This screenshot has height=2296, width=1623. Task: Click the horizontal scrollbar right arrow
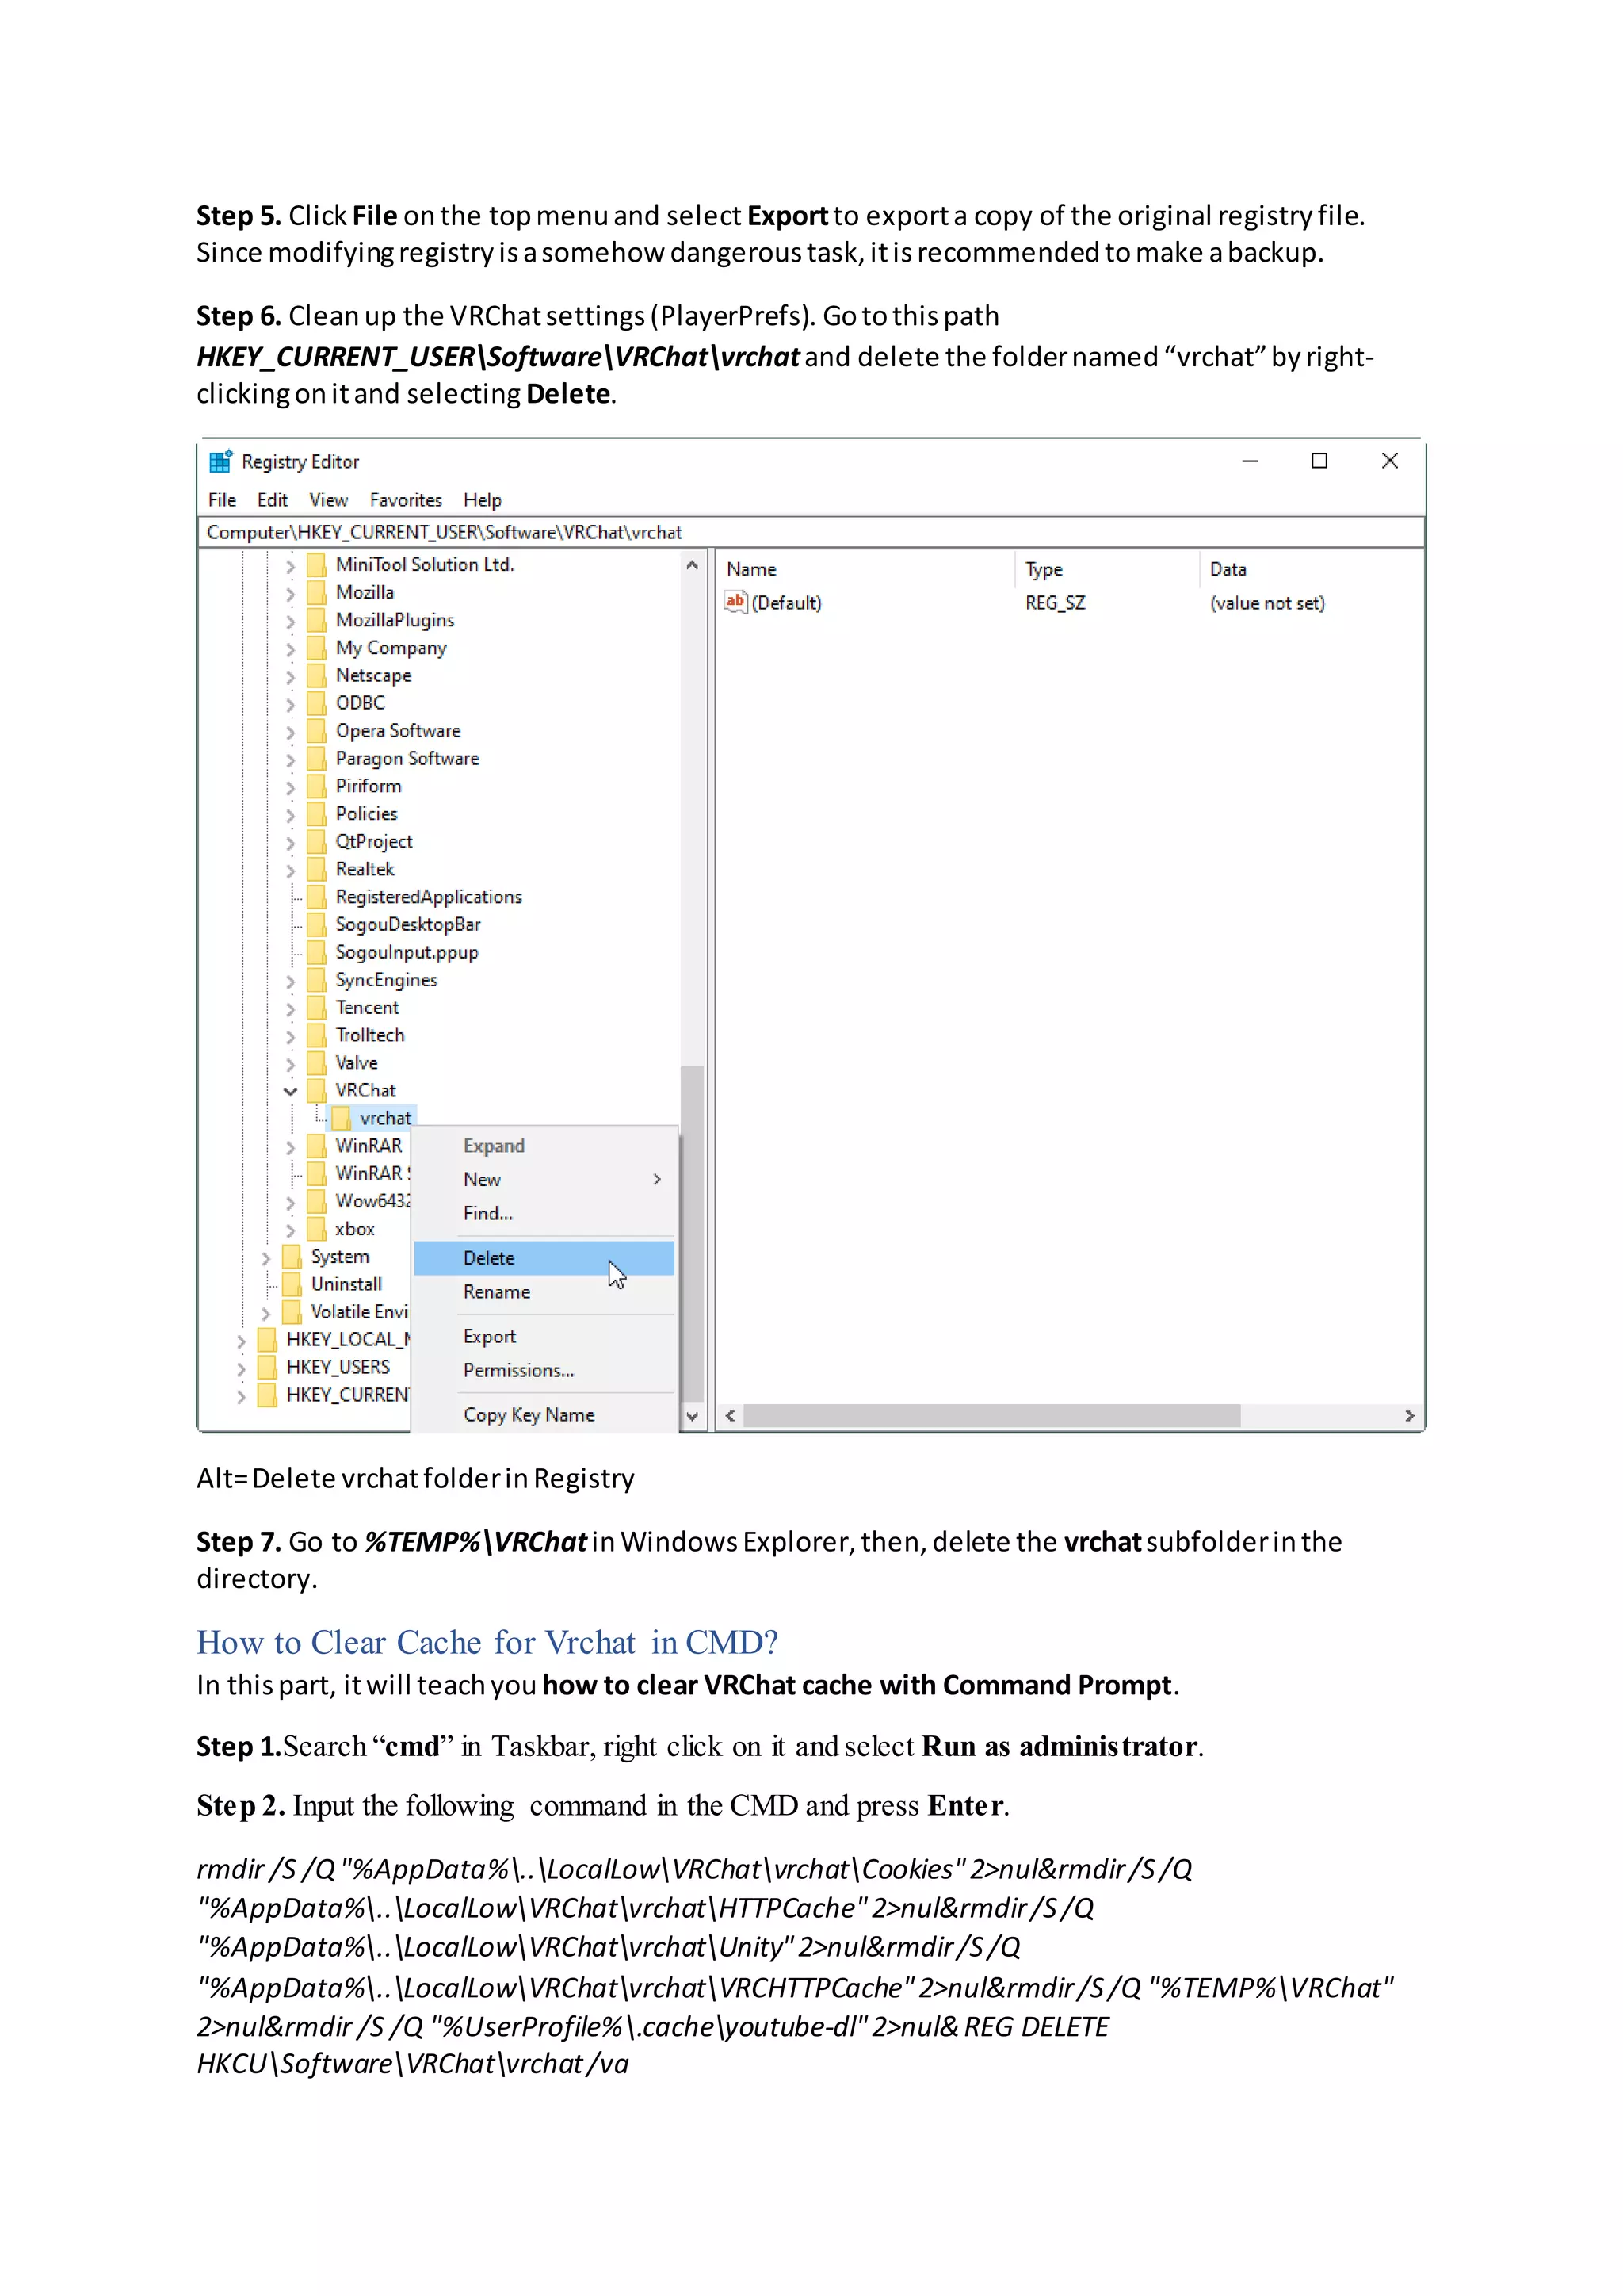[x=1409, y=1416]
